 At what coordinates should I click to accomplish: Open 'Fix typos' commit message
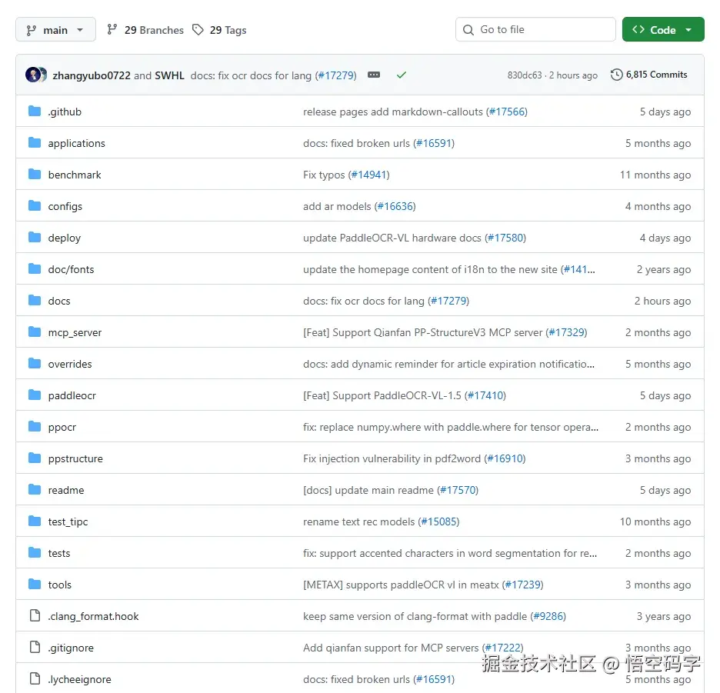tap(324, 175)
